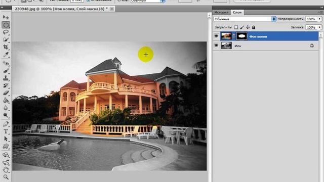324x182 pixels.
Task: Select the Фон копия layer image thumbnail
Action: (226, 36)
